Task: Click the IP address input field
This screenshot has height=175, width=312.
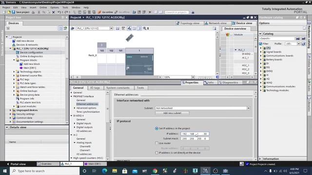Action: click(x=195, y=134)
